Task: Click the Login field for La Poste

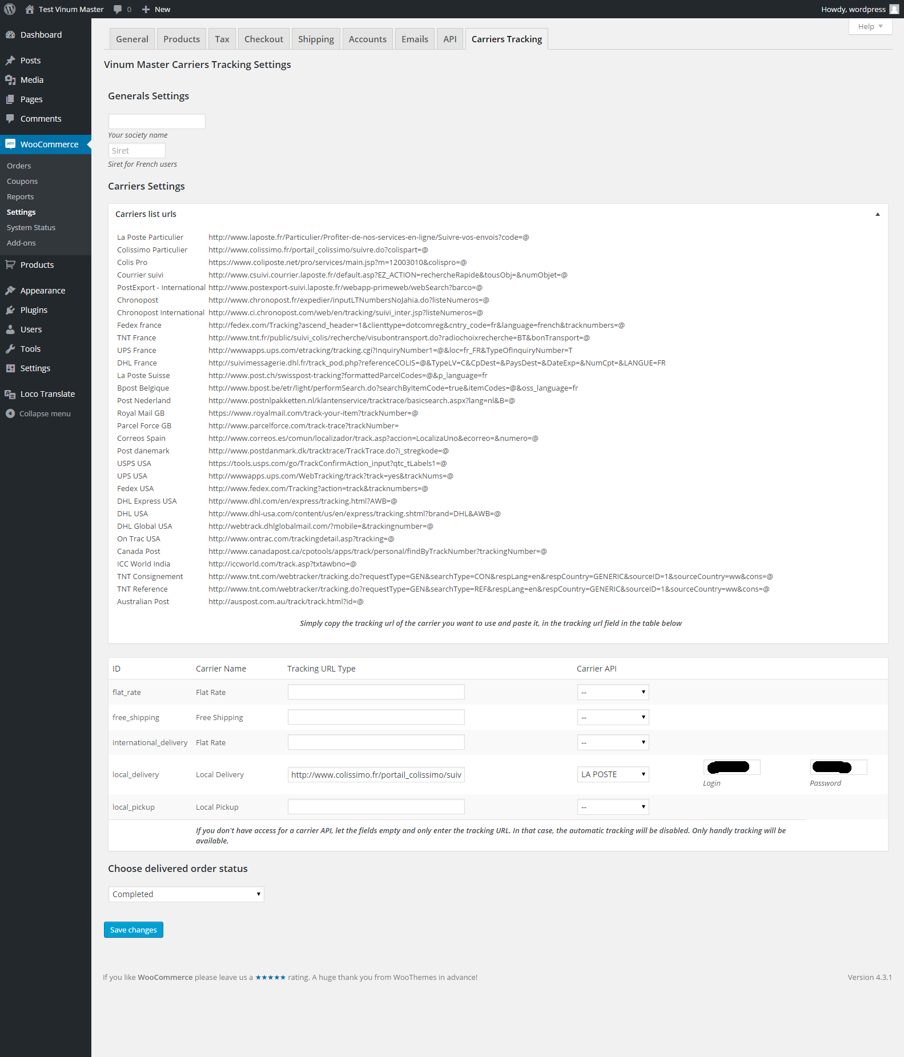Action: click(732, 767)
